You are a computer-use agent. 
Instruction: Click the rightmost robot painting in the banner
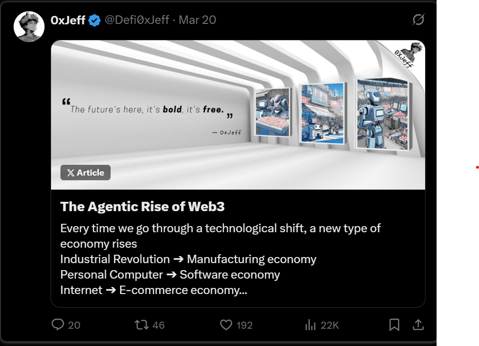click(x=384, y=114)
